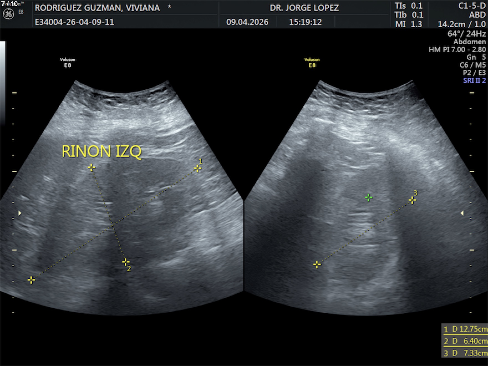Click the SRI II 2 setting label
This screenshot has width=488, height=366.
474,81
